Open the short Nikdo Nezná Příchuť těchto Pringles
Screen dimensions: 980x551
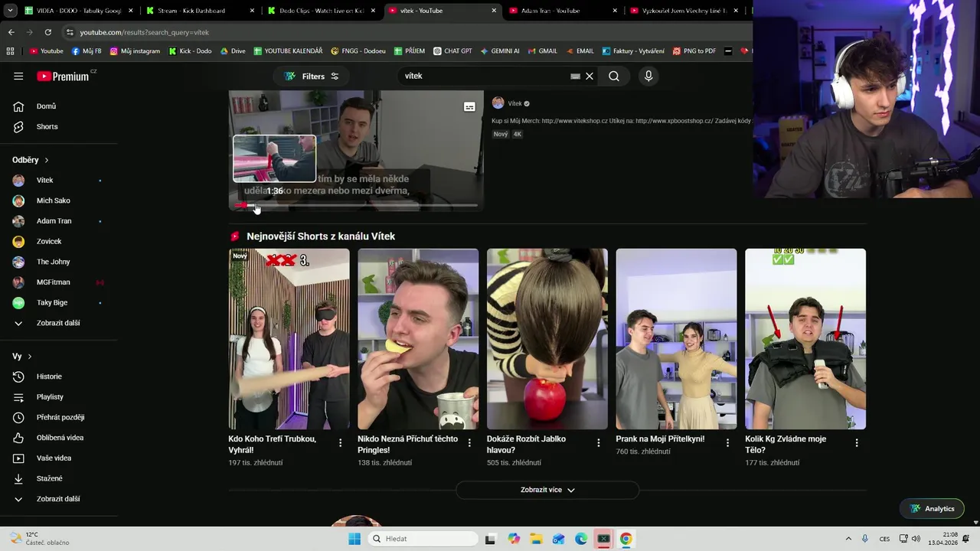[418, 339]
